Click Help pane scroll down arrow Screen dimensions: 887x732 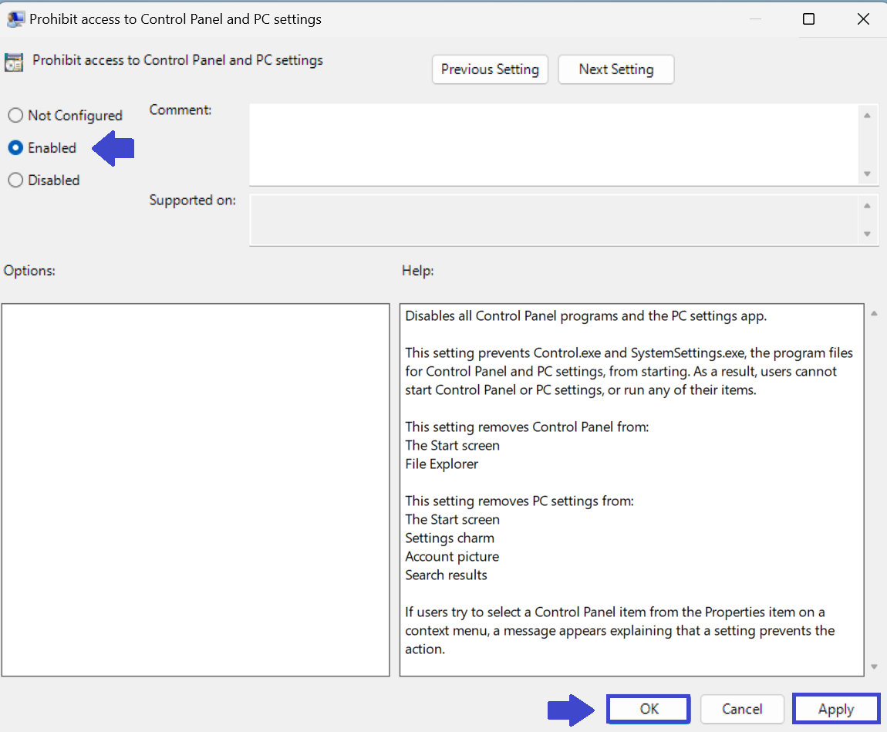coord(874,667)
